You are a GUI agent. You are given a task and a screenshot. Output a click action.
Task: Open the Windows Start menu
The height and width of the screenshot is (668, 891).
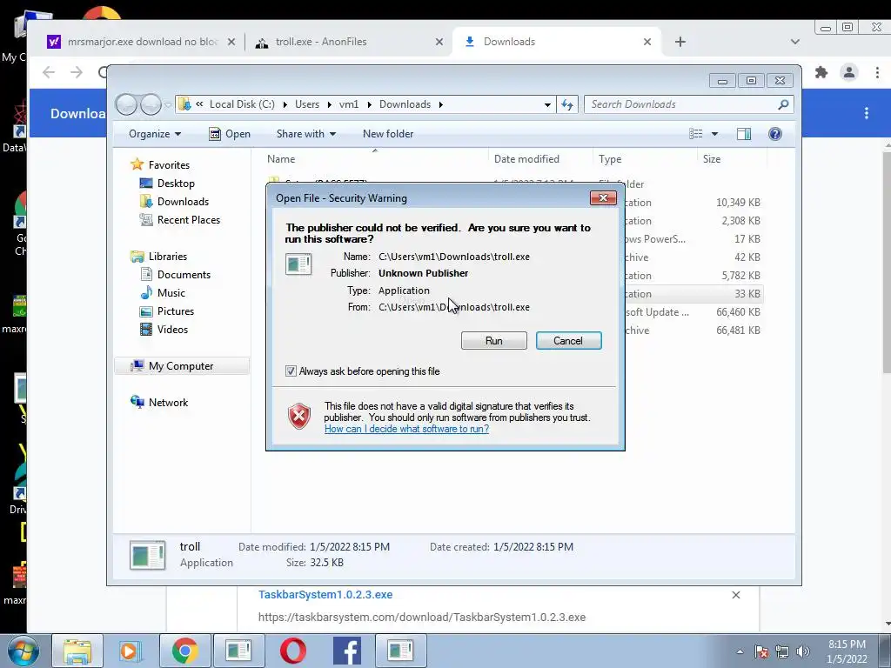23,651
